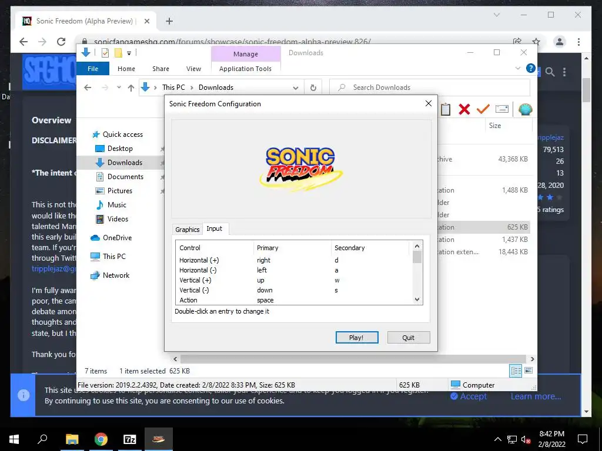
Task: Click the input list scroll-up arrow
Action: coord(417,246)
